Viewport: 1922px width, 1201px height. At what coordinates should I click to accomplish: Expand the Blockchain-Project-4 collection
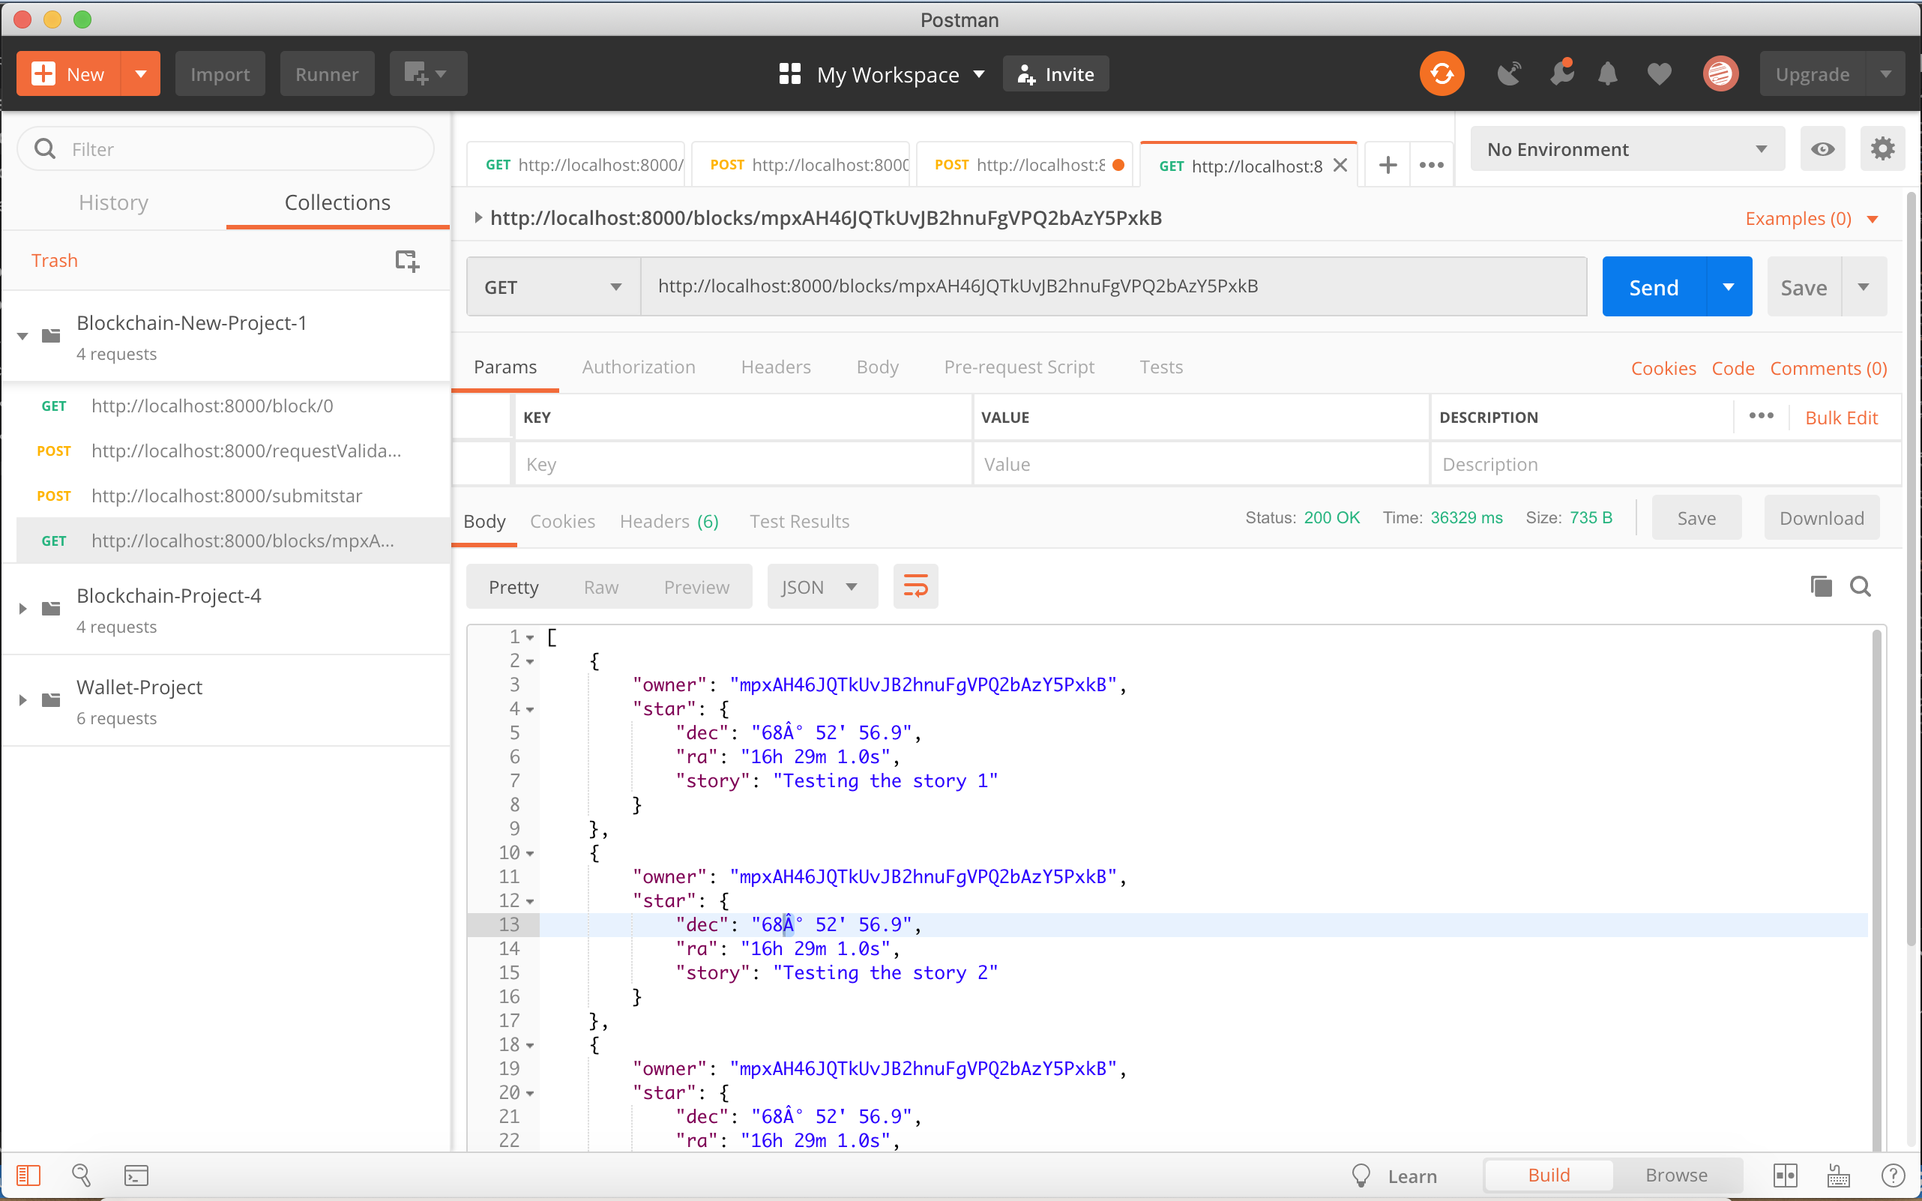[23, 609]
